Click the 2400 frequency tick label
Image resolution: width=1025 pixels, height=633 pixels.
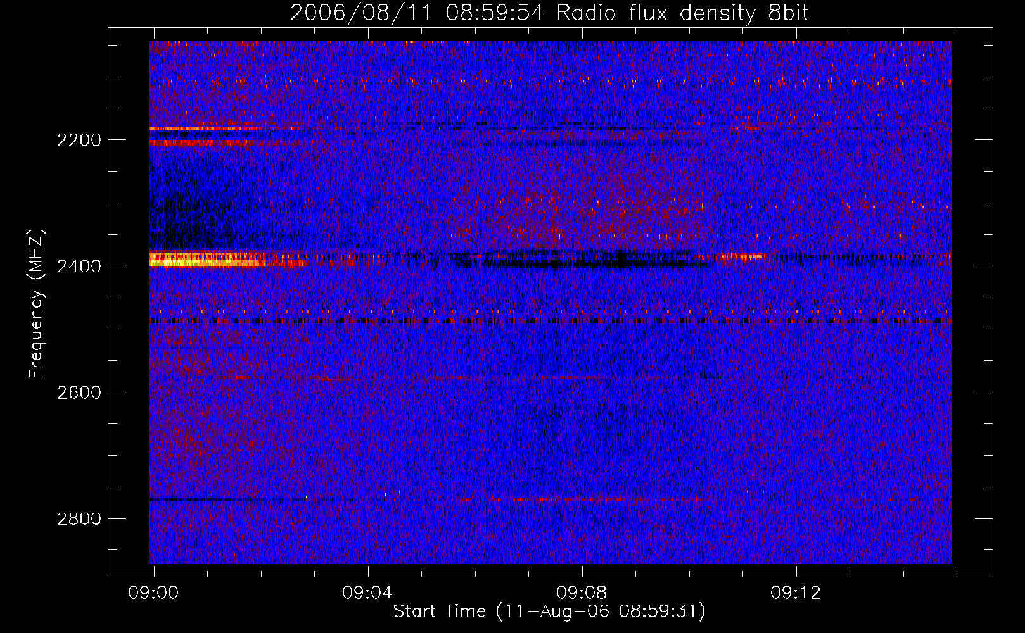click(79, 266)
